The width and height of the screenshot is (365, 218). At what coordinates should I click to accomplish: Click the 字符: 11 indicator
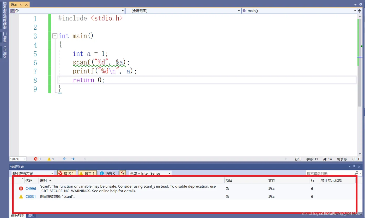click(x=312, y=159)
